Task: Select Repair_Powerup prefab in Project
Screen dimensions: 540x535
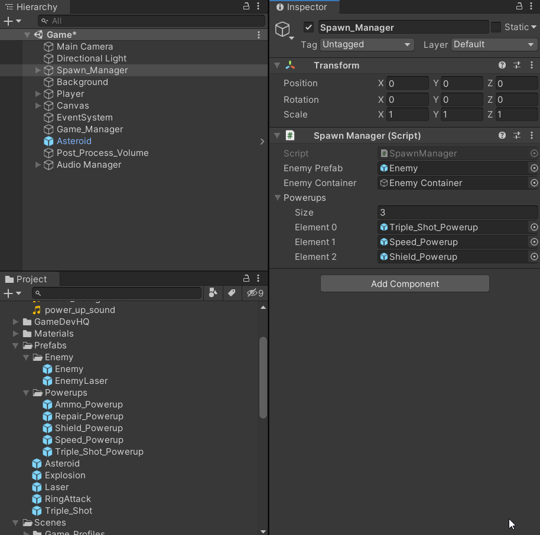Action: 89,416
